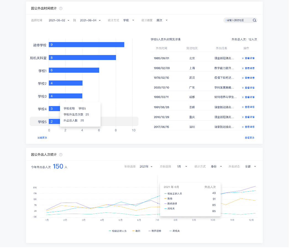289x248 pixels.
Task: Click help icon beside 因公外出时间统计 title
Action: pos(61,8)
